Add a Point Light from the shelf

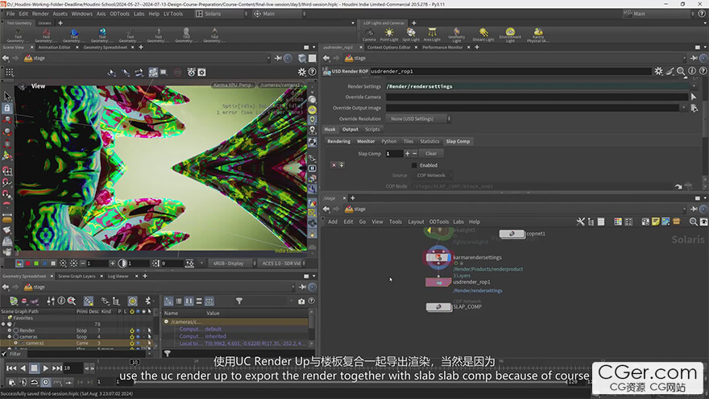(389, 35)
